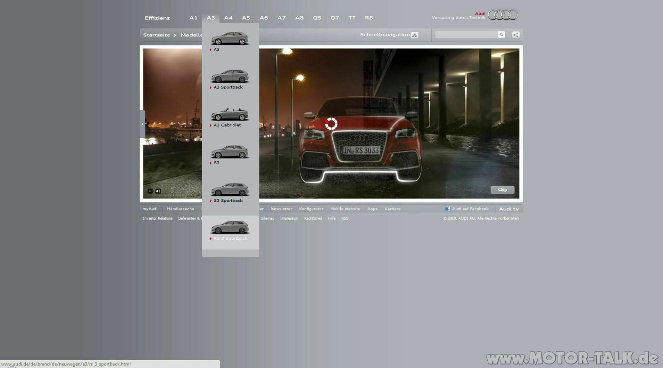This screenshot has width=663, height=368.
Task: Open the Effizienz menu item
Action: tap(157, 18)
